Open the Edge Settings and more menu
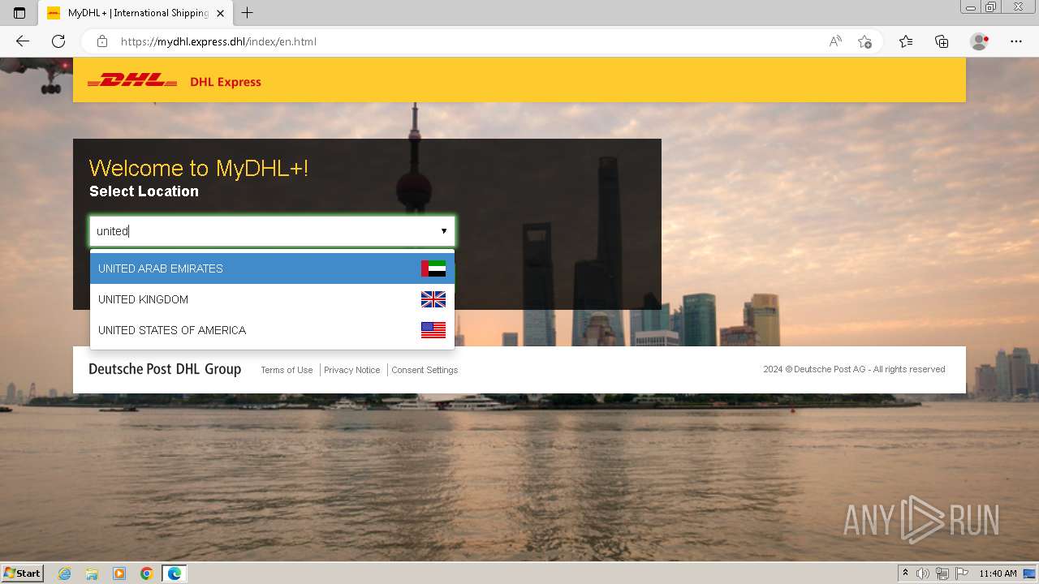Screen dimensions: 1039x584 coord(1016,41)
